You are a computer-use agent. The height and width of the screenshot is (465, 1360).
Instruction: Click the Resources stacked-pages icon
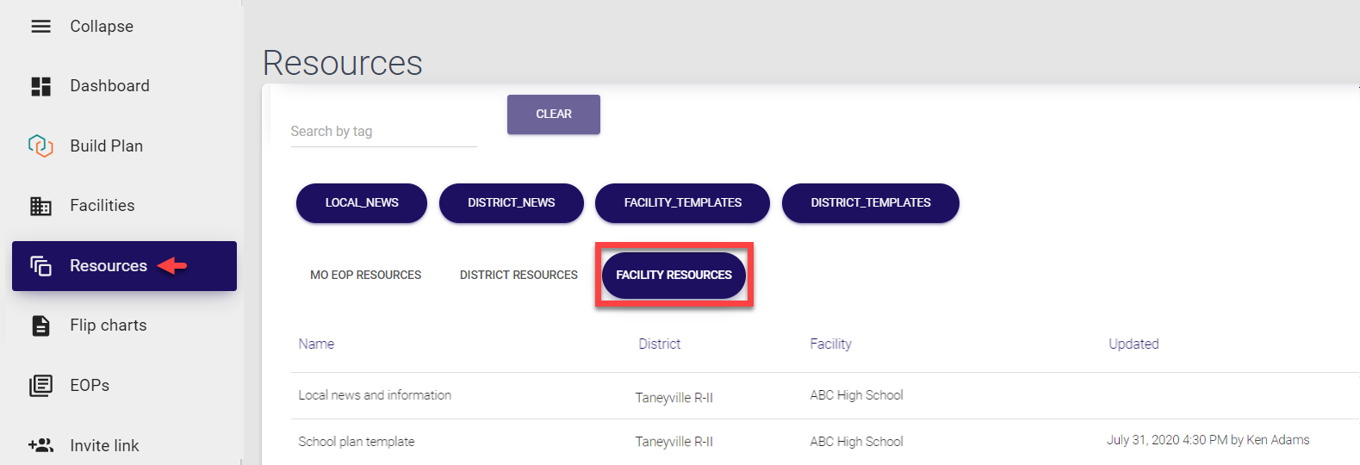coord(40,266)
